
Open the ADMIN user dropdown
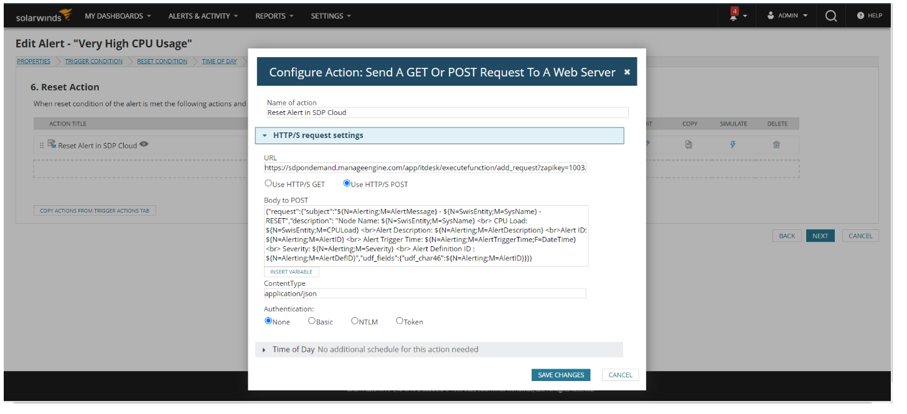click(787, 16)
